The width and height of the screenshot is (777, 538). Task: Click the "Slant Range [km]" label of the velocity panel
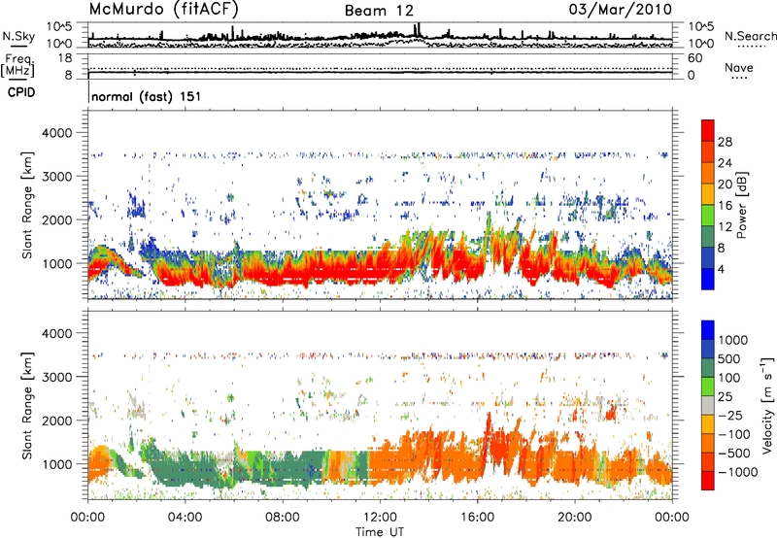[x=27, y=405]
